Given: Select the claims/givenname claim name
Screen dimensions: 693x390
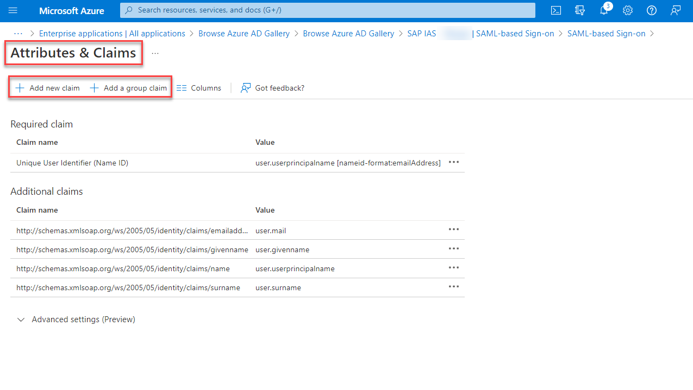Looking at the screenshot, I should pyautogui.click(x=132, y=250).
